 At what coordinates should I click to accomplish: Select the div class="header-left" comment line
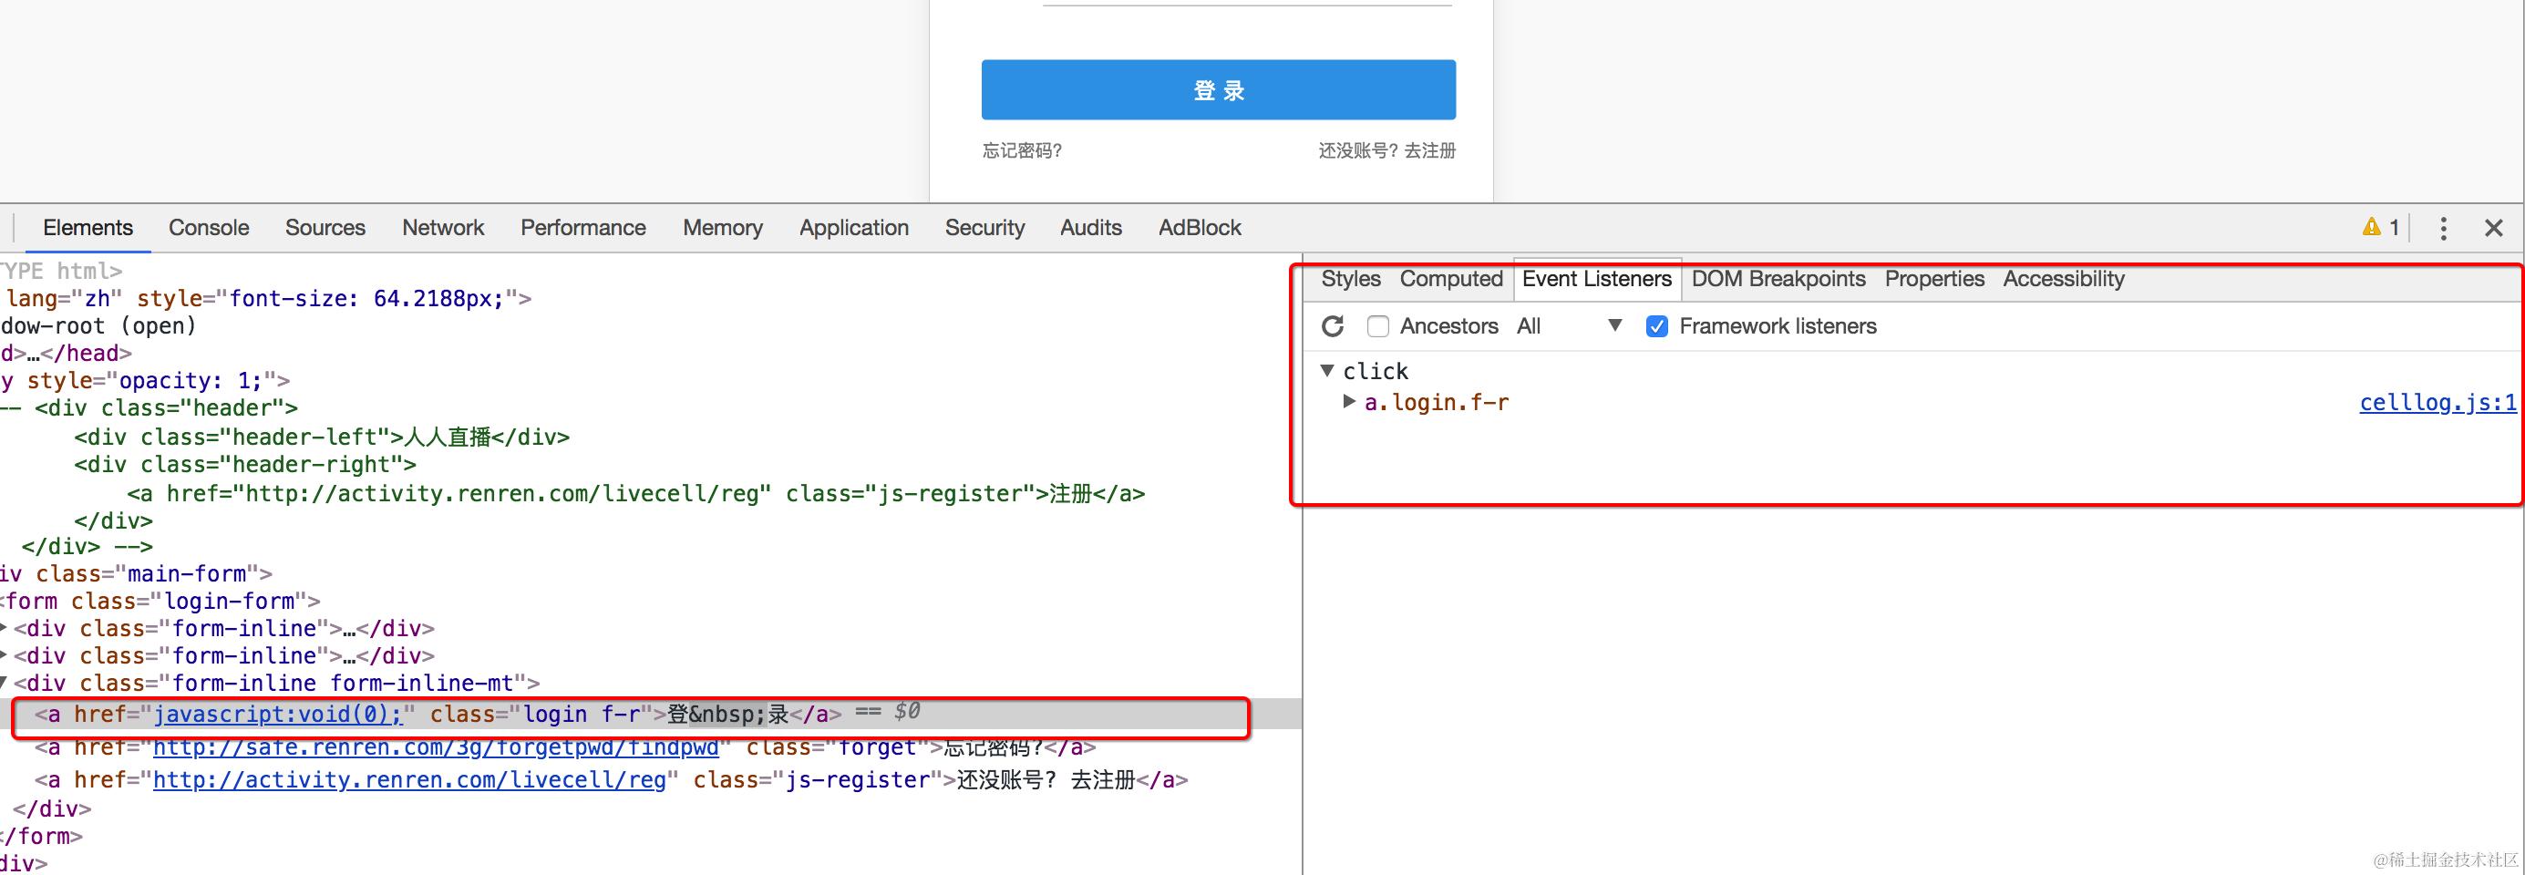point(322,437)
